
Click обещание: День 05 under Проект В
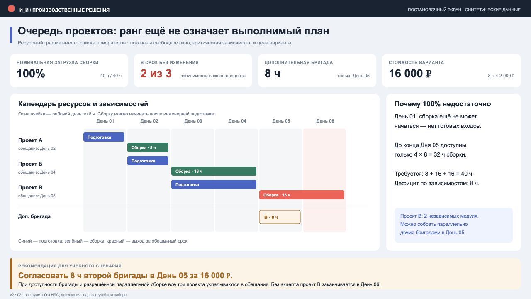[x=37, y=196]
